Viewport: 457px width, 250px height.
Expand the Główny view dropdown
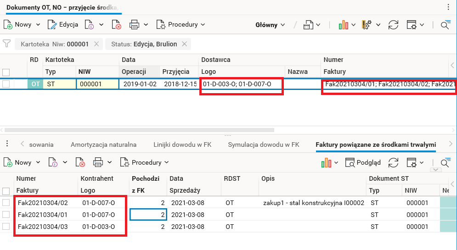270,25
